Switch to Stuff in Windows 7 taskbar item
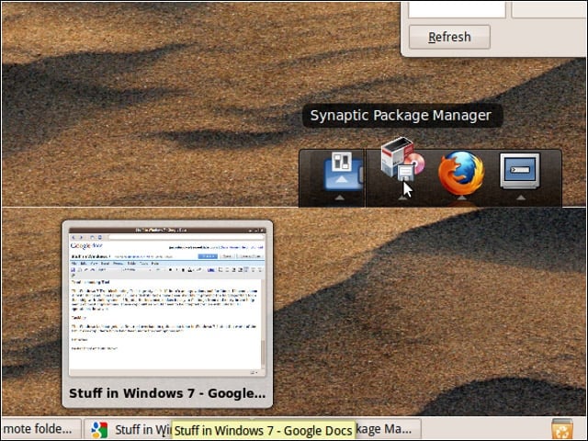588x441 pixels. 128,429
